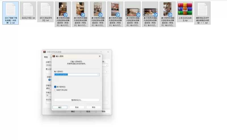Click WinRAR icon in 输入密码 title bar
The height and width of the screenshot is (140, 227).
pyautogui.click(x=54, y=56)
